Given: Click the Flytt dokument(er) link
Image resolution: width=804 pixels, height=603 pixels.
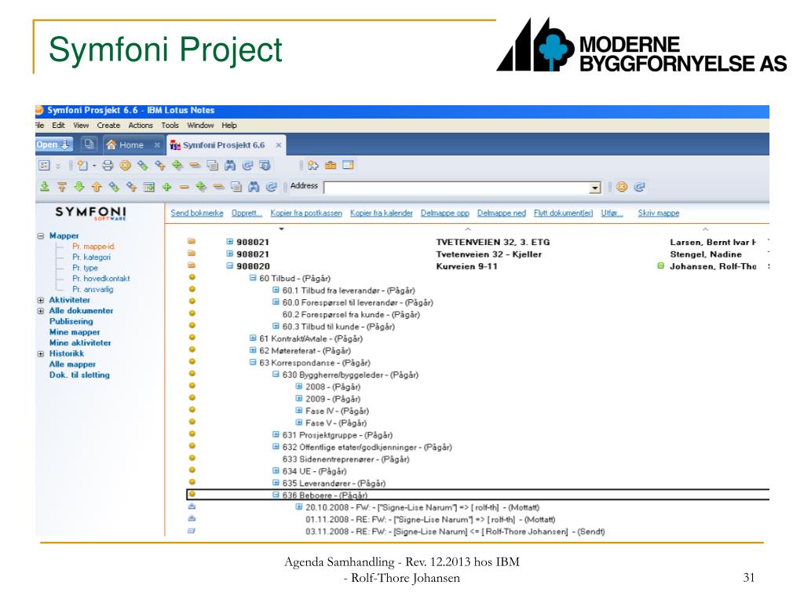Looking at the screenshot, I should 564,213.
